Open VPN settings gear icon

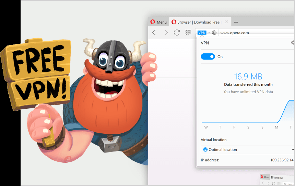pos(293,42)
